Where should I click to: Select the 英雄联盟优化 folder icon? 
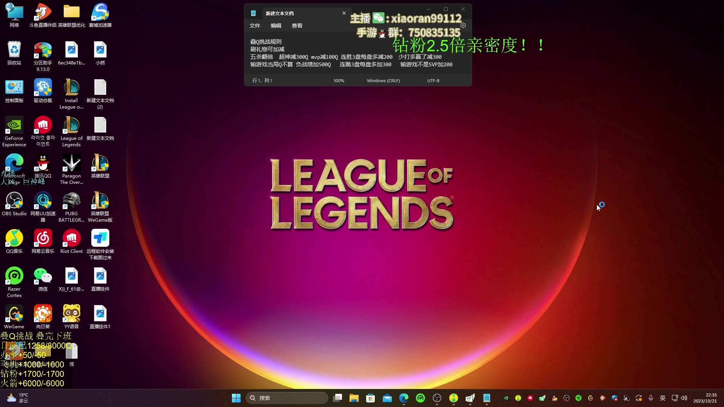point(72,15)
